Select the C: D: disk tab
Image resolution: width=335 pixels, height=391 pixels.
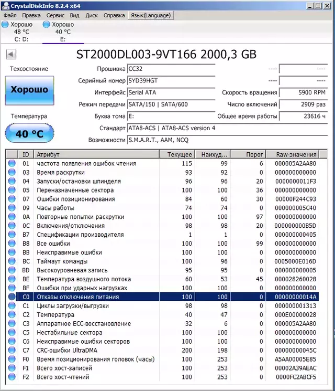tap(21, 31)
